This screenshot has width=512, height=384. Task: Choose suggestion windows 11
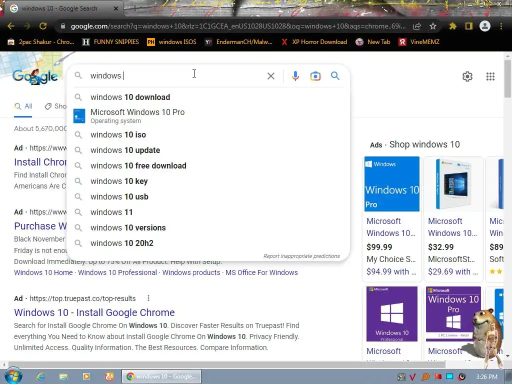point(208,212)
